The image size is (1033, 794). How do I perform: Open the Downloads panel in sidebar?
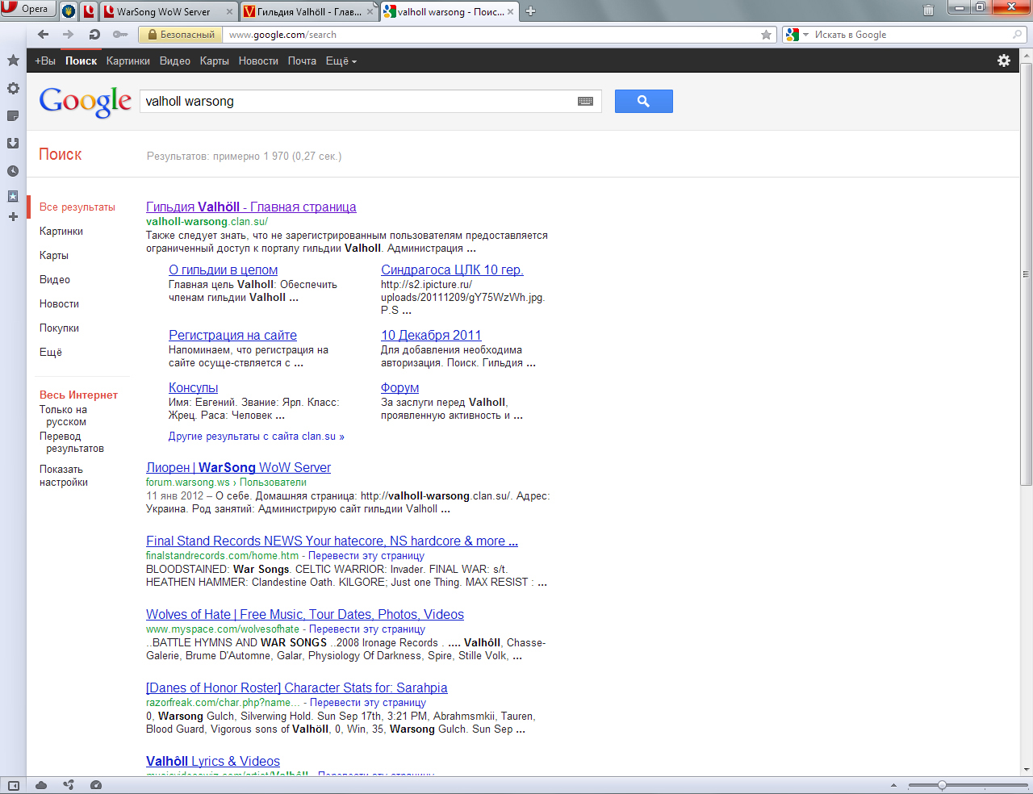click(13, 143)
